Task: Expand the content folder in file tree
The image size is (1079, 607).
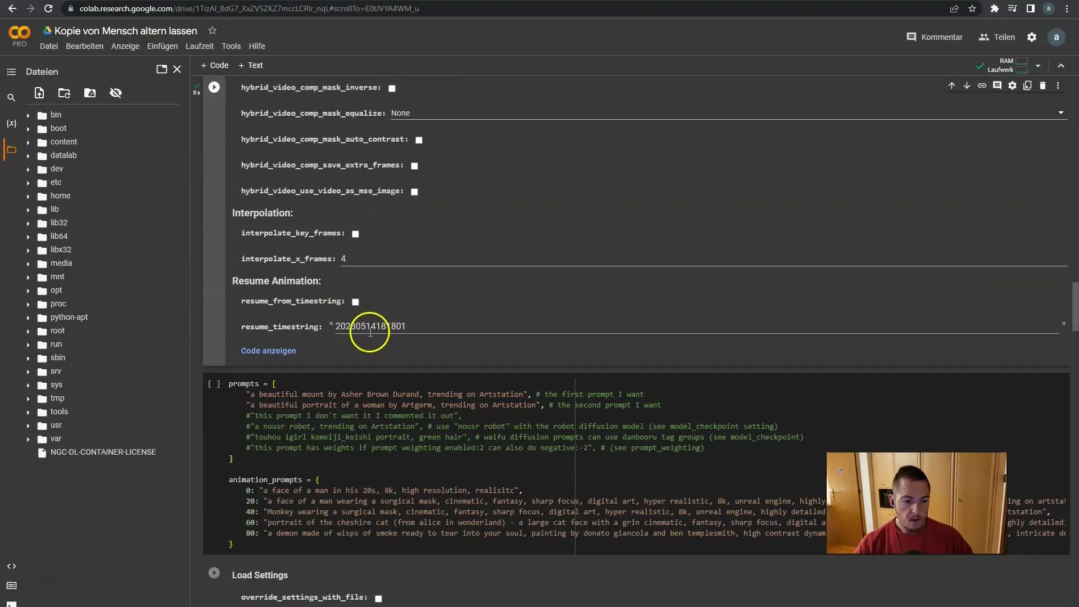Action: click(x=28, y=142)
